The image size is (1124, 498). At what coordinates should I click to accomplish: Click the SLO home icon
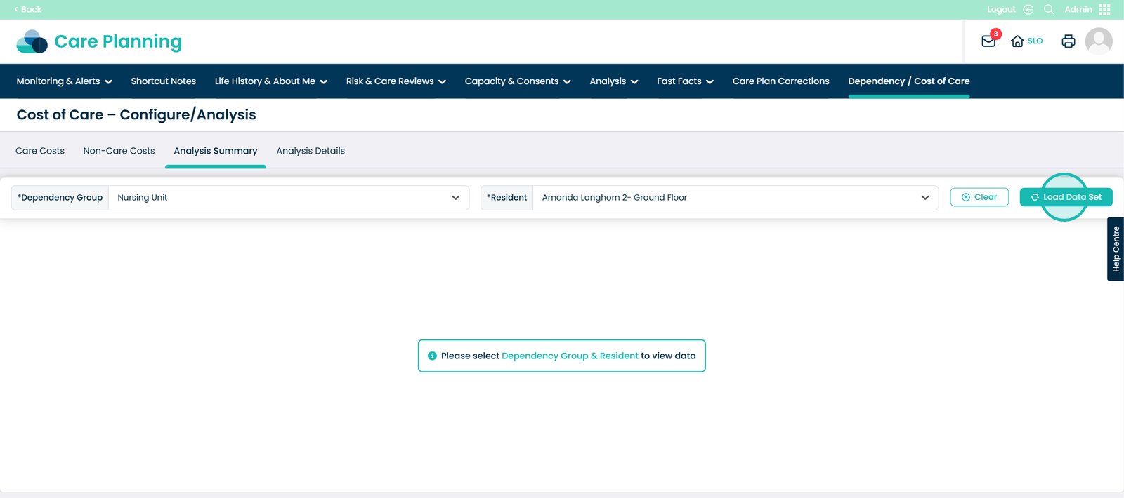coord(1017,41)
